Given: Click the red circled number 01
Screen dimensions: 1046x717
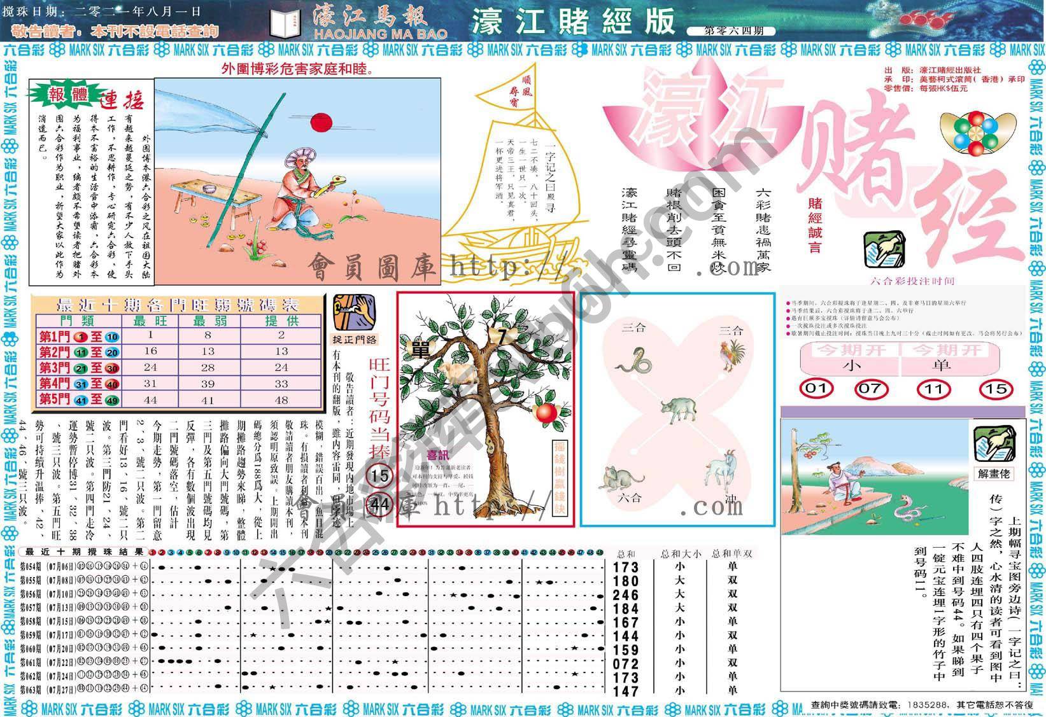Looking at the screenshot, I should point(816,388).
